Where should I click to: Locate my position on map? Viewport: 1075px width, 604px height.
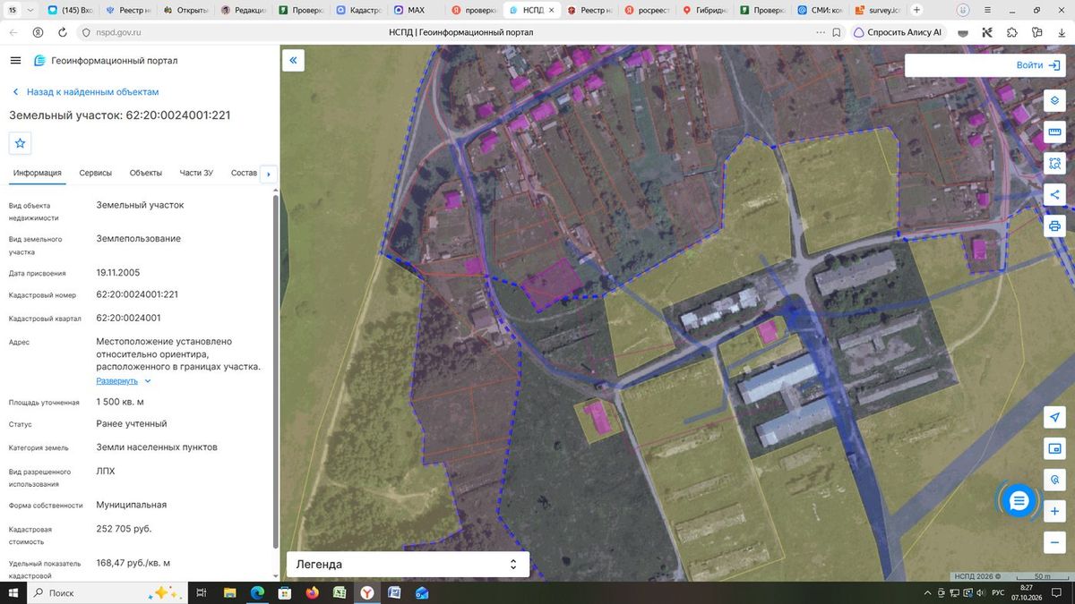click(x=1054, y=417)
